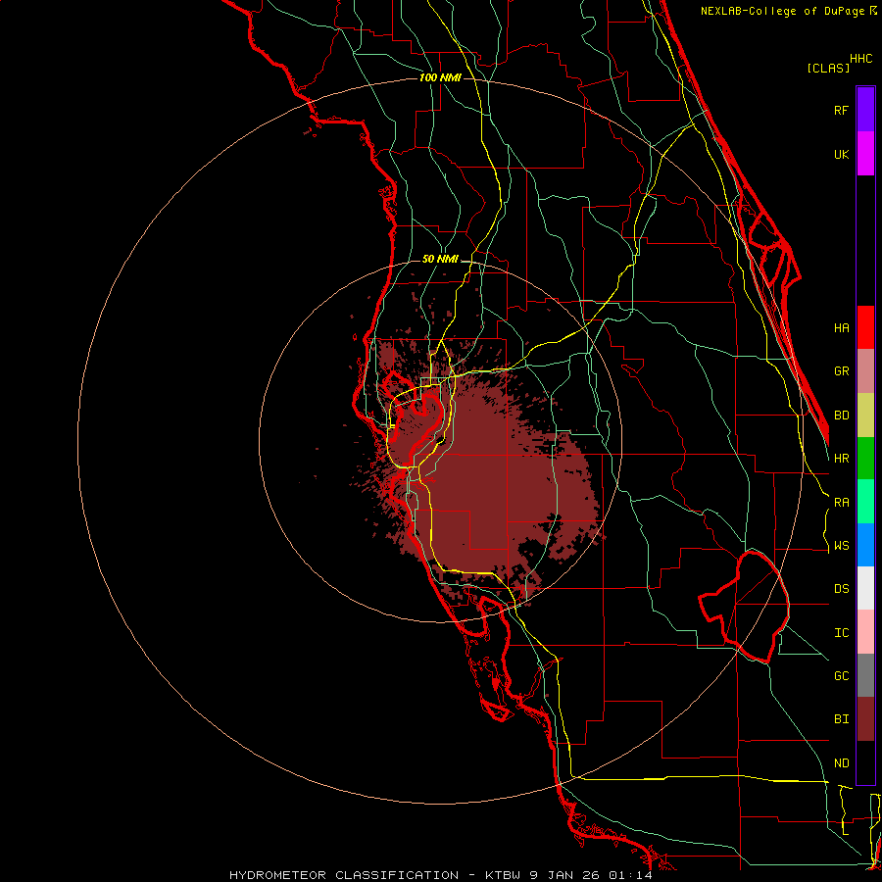Click the UK magenta legend swatch
This screenshot has width=882, height=882.
[x=865, y=154]
